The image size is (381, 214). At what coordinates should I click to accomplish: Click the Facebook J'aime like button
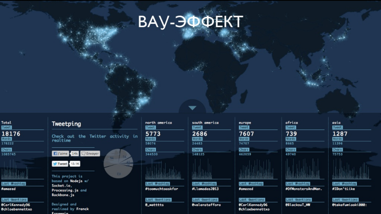pos(61,154)
